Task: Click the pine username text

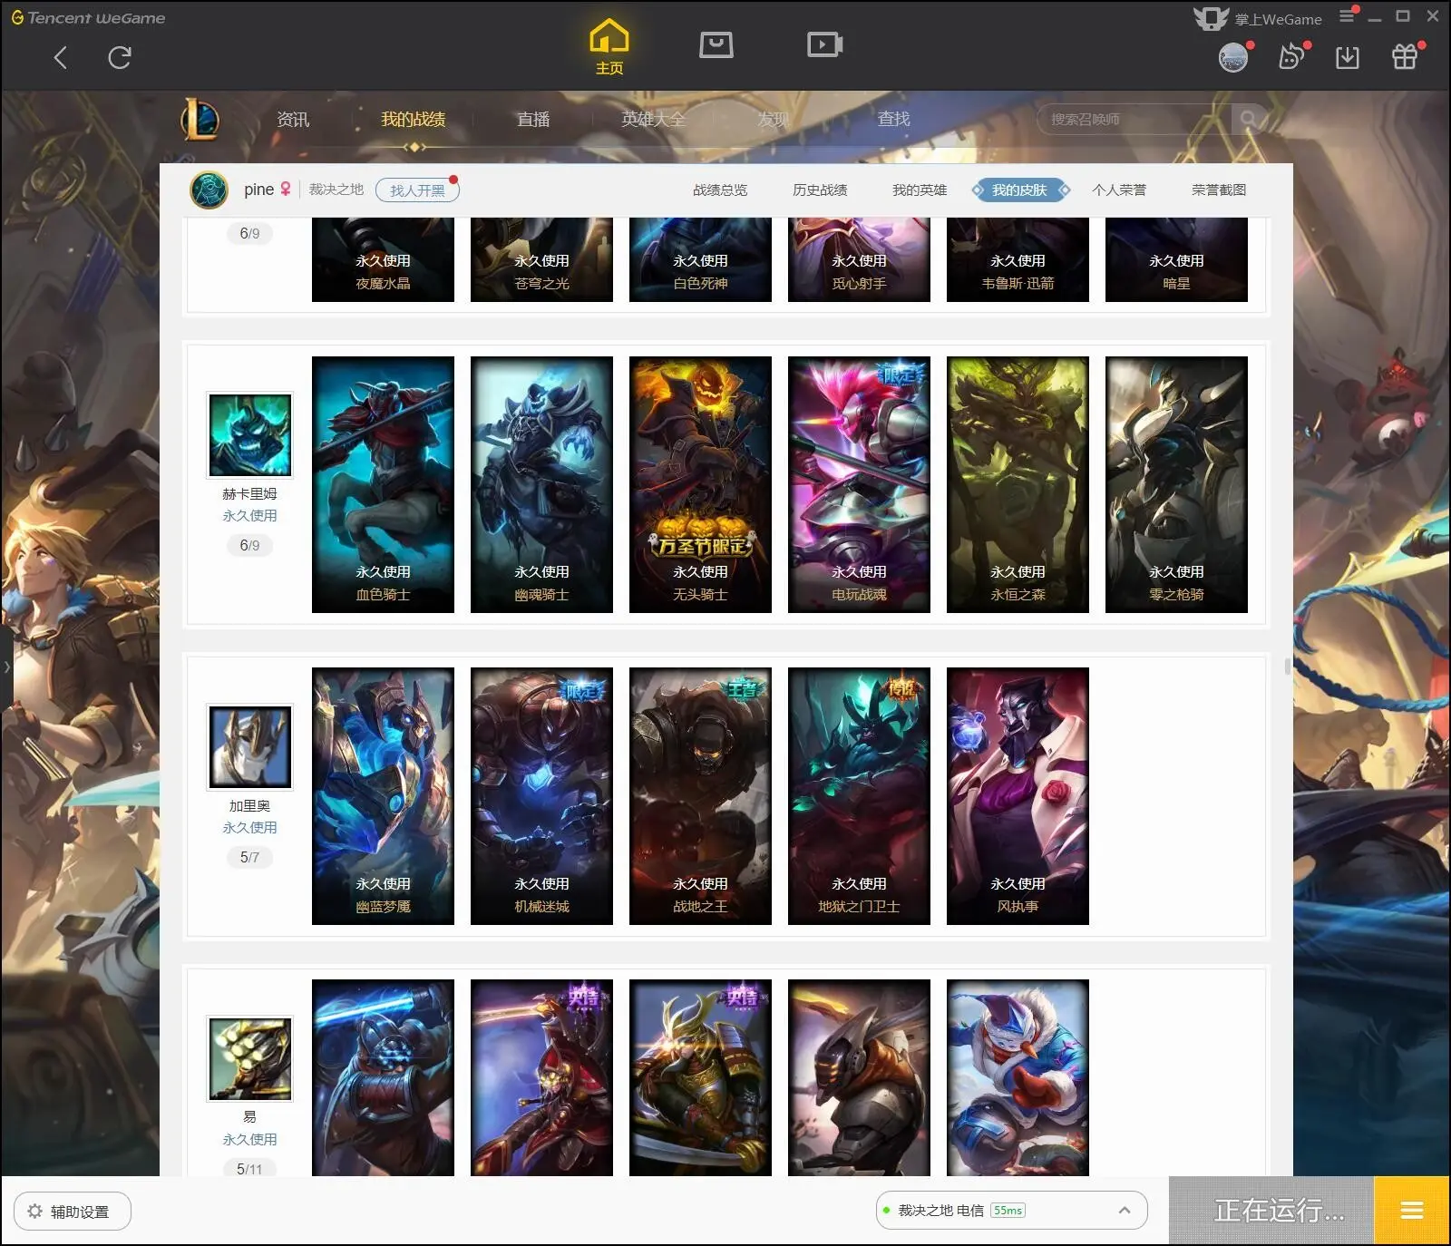Action: 258,190
